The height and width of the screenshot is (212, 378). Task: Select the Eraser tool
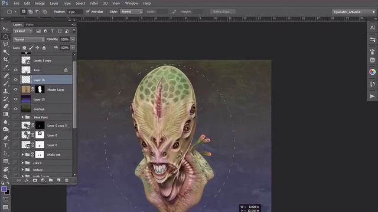click(x=5, y=106)
